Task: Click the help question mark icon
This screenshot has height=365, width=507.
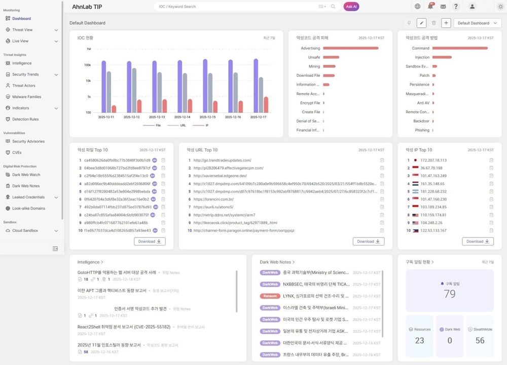Action: pos(456,7)
